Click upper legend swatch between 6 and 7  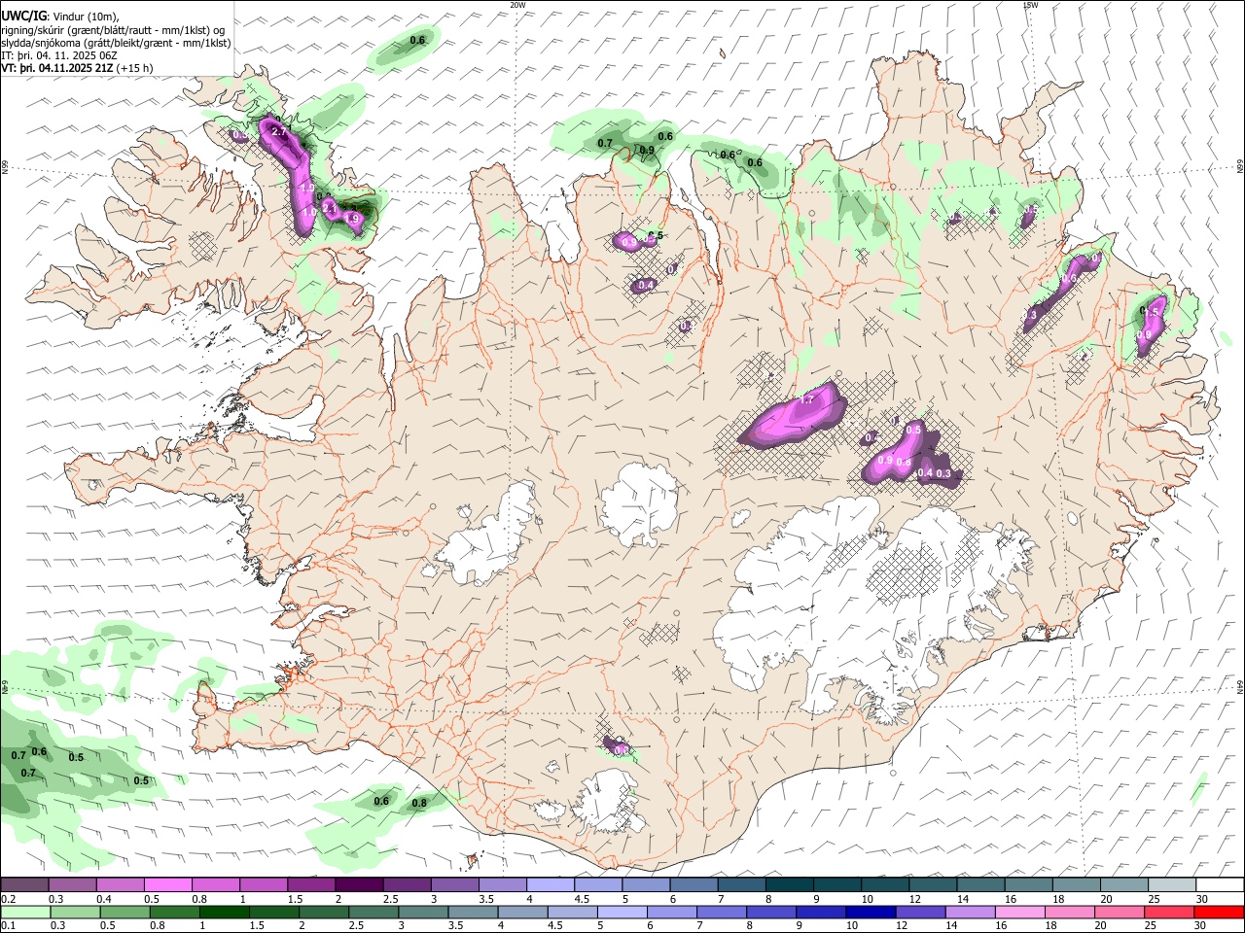(x=694, y=885)
